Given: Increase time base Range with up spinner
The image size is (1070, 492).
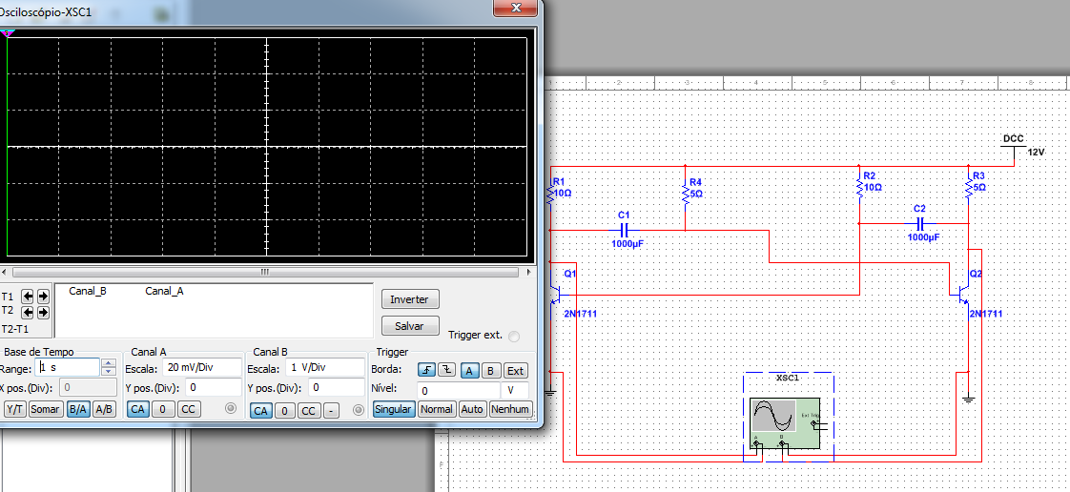Looking at the screenshot, I should (x=109, y=363).
